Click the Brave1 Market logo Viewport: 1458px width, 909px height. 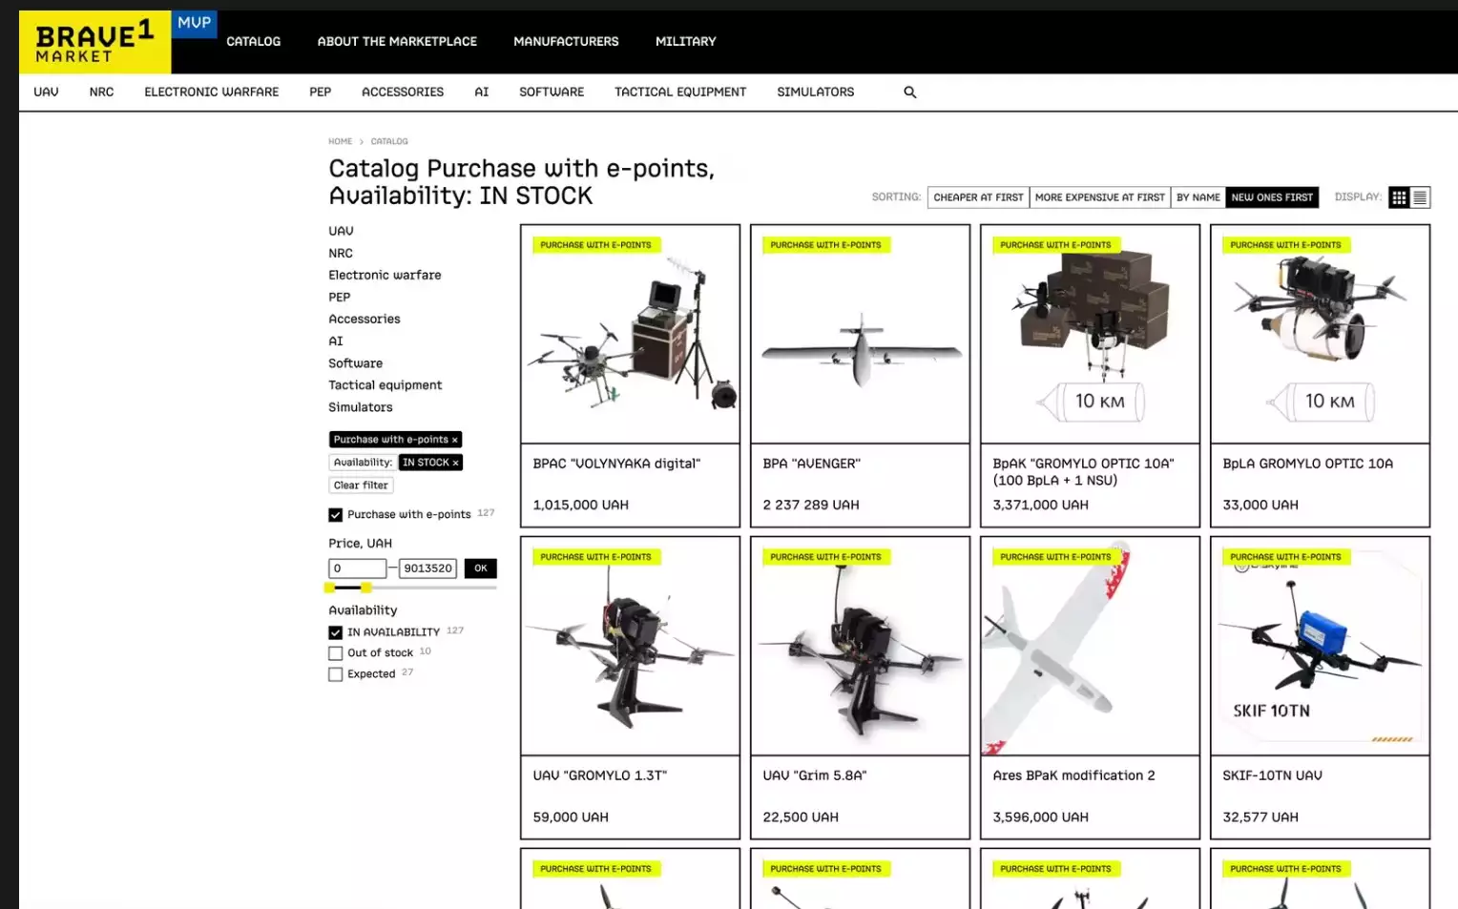(94, 43)
